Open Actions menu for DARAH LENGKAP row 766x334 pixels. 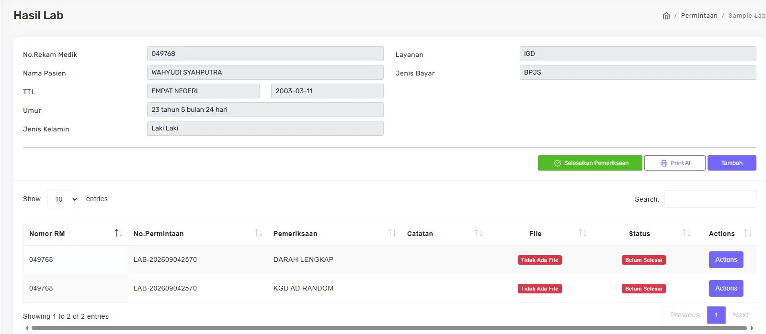(726, 259)
